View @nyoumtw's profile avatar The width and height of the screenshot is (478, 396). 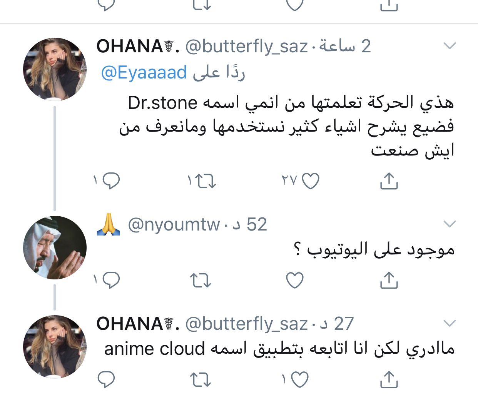(55, 247)
